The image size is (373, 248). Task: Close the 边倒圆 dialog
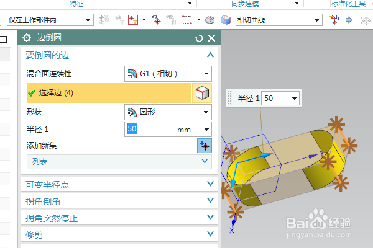[211, 38]
